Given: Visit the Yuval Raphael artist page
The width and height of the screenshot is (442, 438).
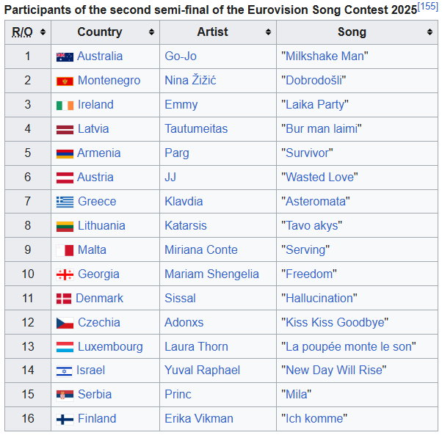Looking at the screenshot, I should [202, 370].
